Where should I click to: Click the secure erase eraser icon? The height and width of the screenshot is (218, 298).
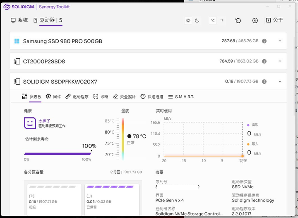coord(115,97)
